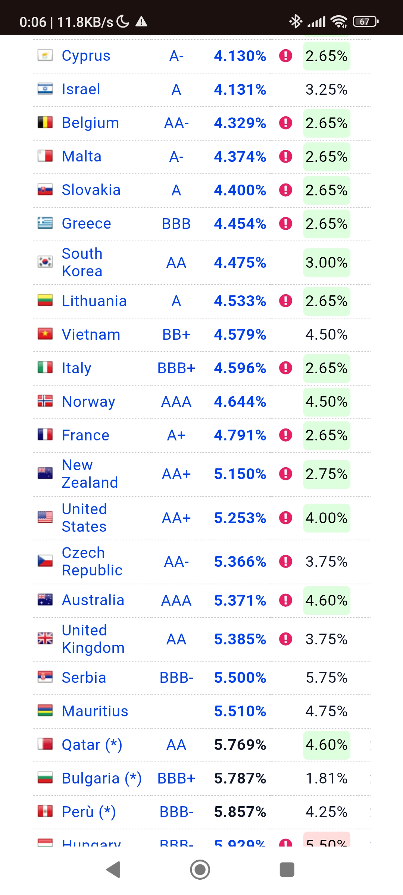Tap the Android home circle button
The height and width of the screenshot is (895, 403).
200,870
